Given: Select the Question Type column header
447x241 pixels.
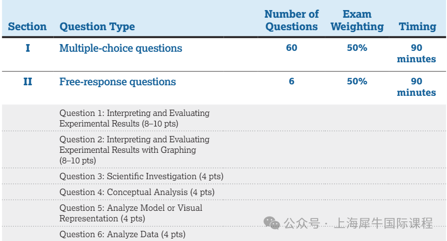Looking at the screenshot, I should [97, 27].
